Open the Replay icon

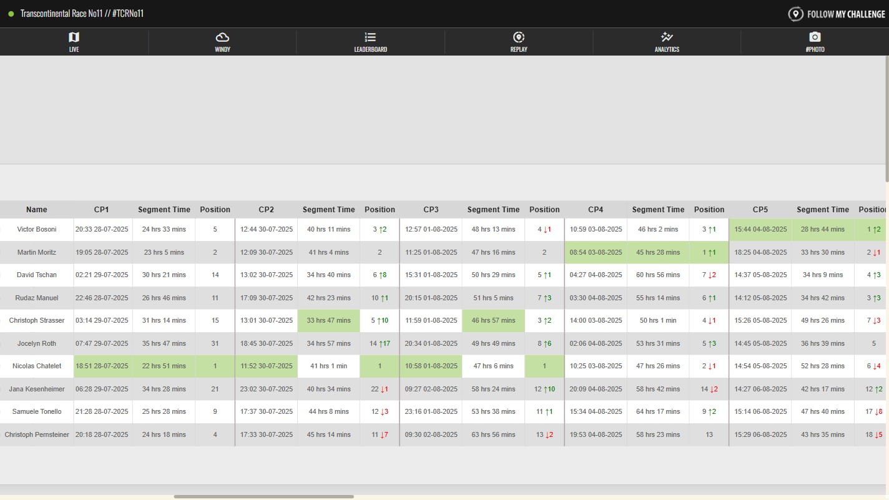[x=519, y=37]
